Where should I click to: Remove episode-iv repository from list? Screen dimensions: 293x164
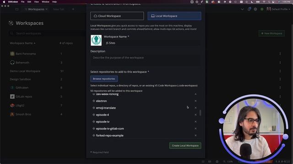[195, 122]
